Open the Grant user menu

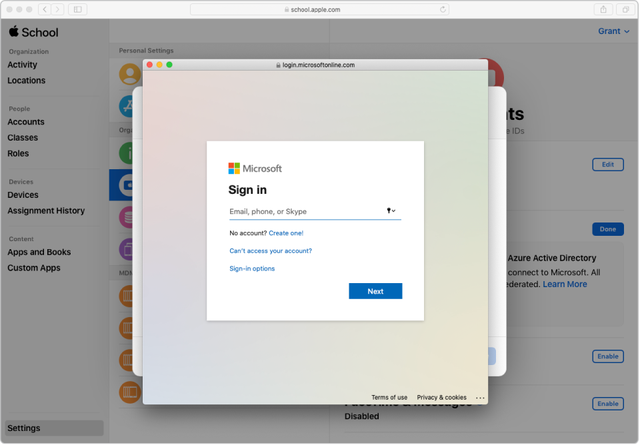point(614,31)
